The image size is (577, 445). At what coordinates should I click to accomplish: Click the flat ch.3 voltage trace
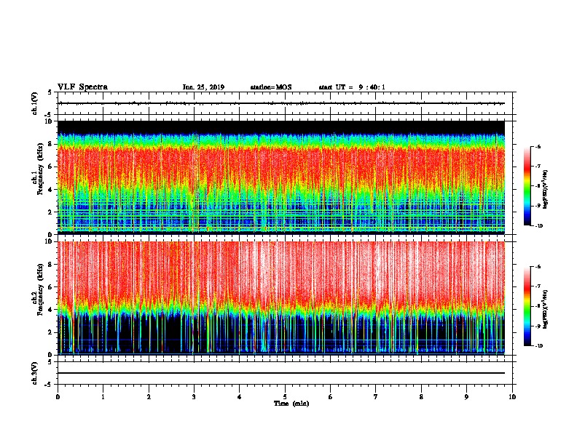[x=281, y=373]
